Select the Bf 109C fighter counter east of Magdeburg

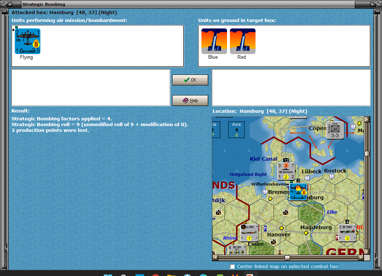tap(347, 233)
